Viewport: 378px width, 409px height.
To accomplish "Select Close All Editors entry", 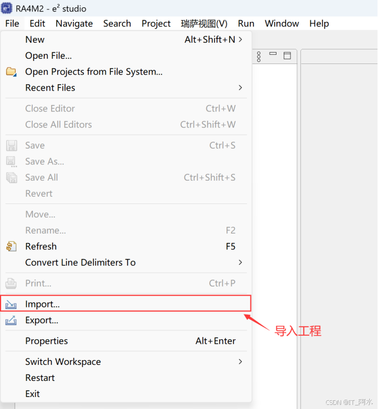I will click(x=126, y=124).
